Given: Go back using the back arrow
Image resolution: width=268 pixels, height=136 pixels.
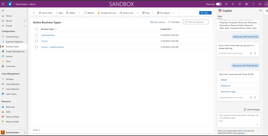Looking at the screenshot, I should 34,13.
